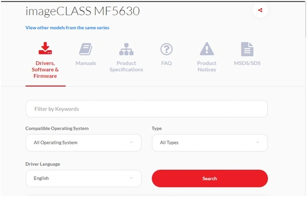Follow View other models from same series link

tap(67, 27)
